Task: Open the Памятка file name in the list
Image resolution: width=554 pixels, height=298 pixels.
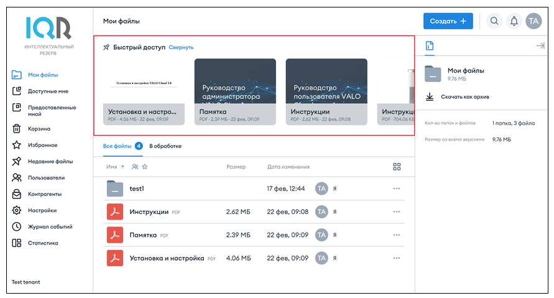Action: (x=143, y=235)
